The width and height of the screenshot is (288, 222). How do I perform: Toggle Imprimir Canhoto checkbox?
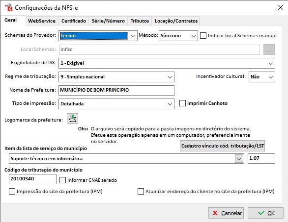click(x=182, y=103)
